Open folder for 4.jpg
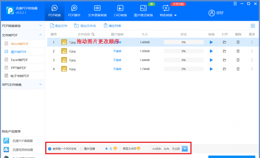Image resolution: width=260 pixels, height=158 pixels. (224, 69)
